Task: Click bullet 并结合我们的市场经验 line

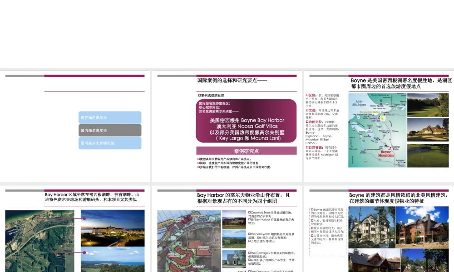Action: pos(235,167)
